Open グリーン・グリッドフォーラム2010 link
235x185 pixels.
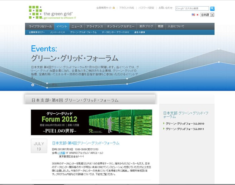point(185,124)
